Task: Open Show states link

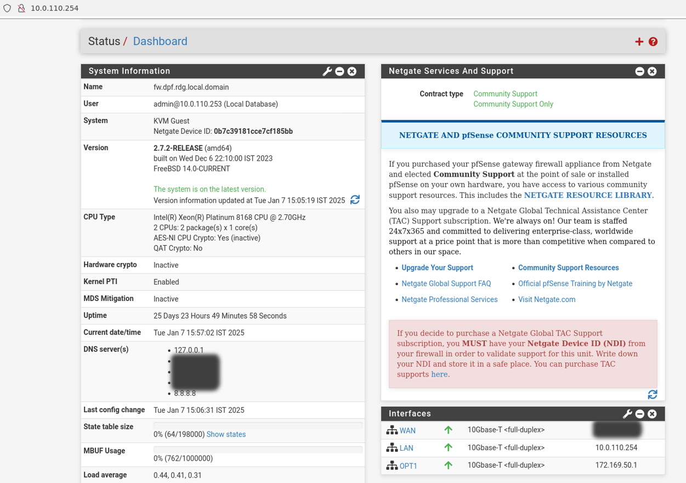Action: tap(226, 434)
